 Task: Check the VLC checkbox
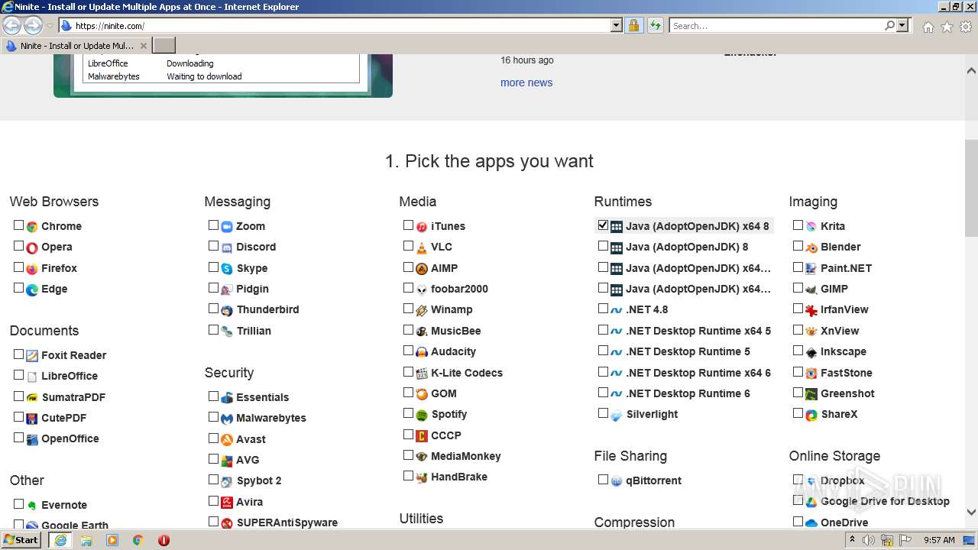pyautogui.click(x=408, y=246)
